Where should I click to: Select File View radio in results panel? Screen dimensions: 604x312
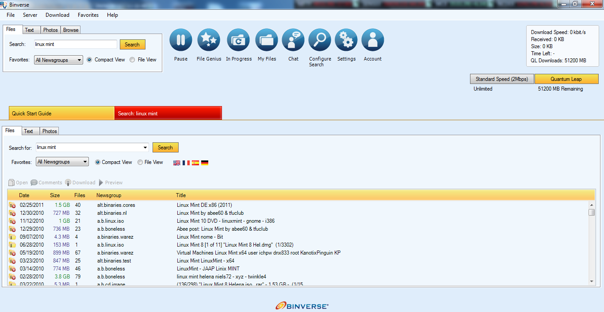click(x=140, y=162)
